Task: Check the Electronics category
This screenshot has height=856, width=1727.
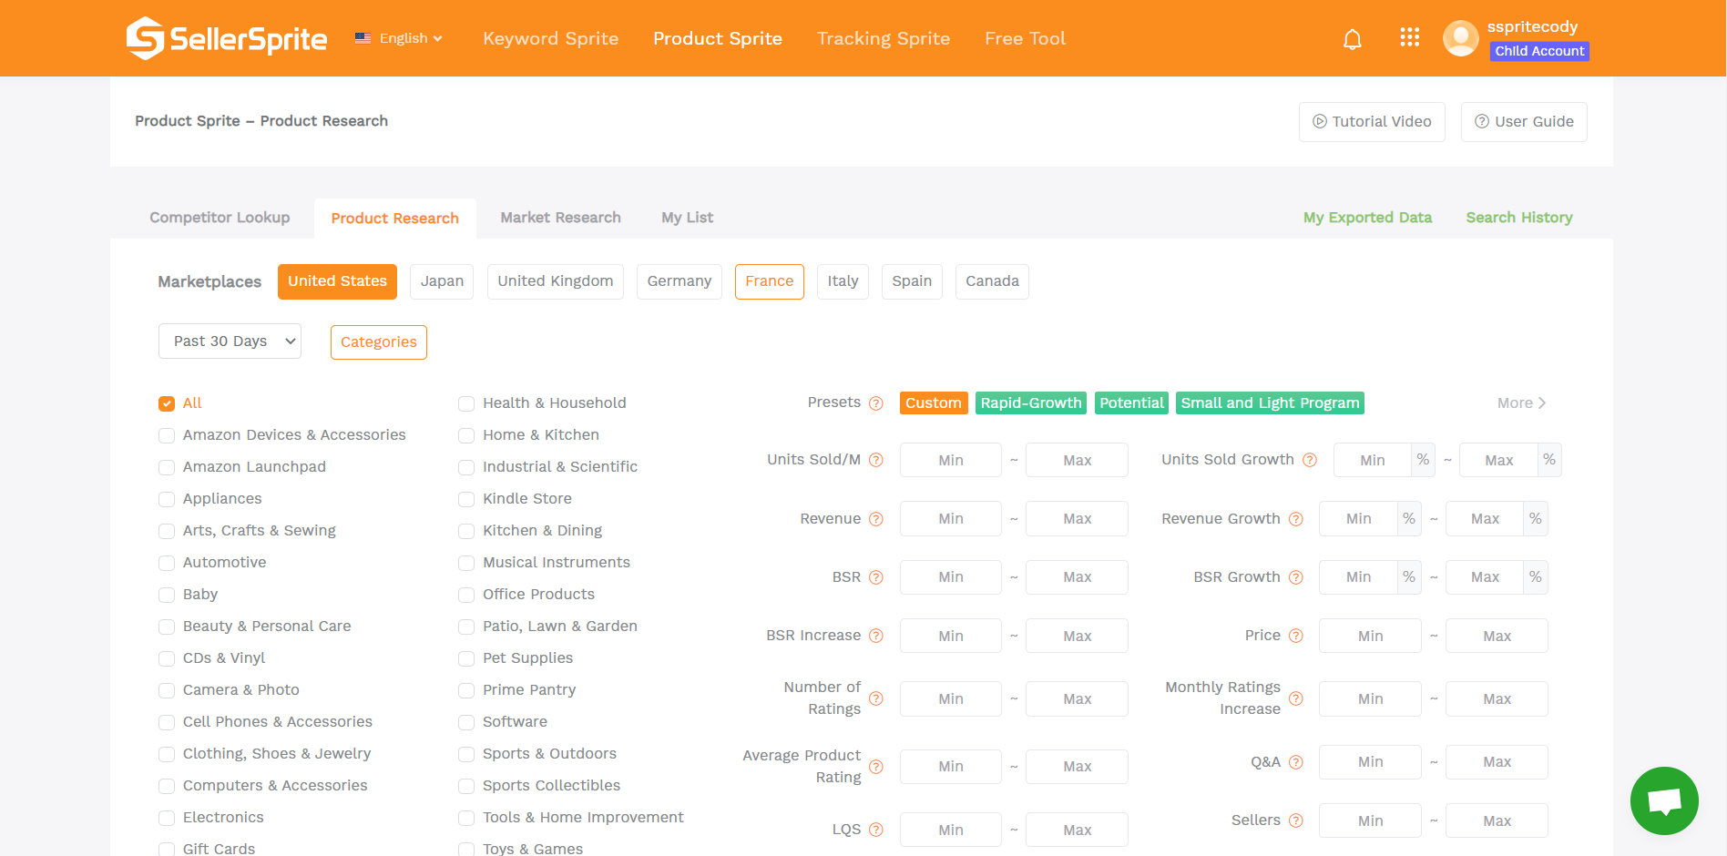Action: click(x=167, y=818)
